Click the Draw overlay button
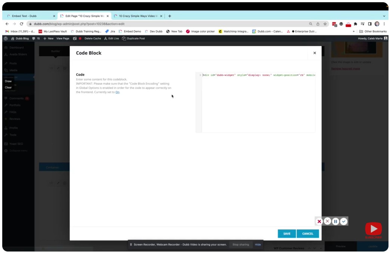 8,81
